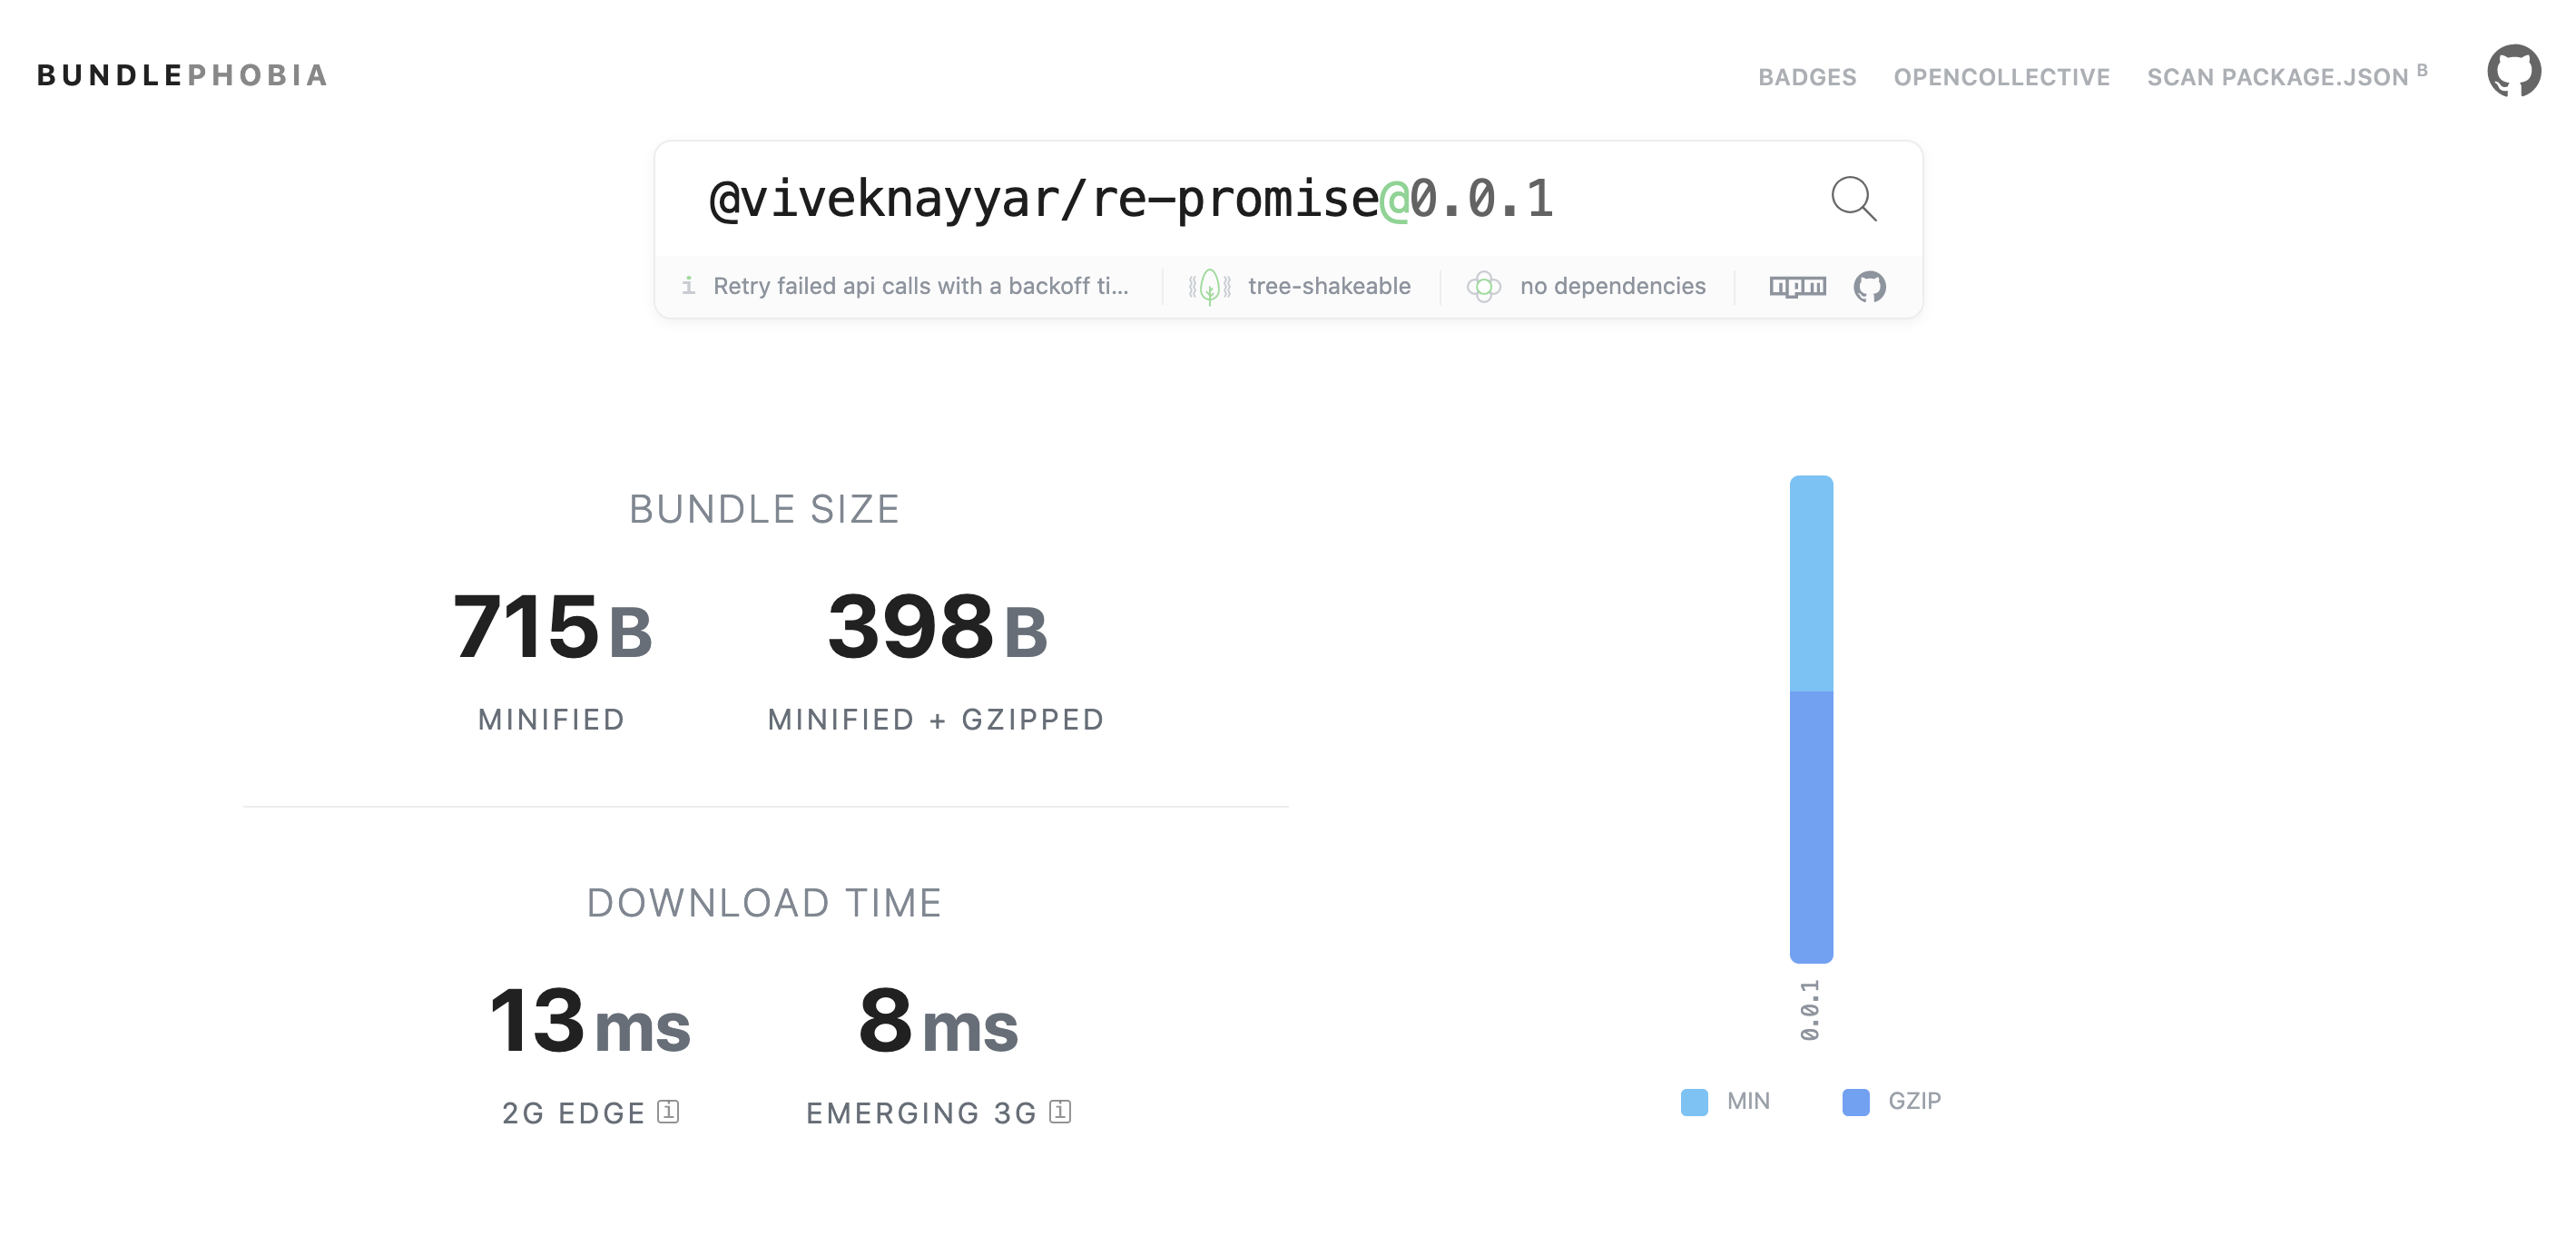Open the Badges menu item
The image size is (2576, 1245).
1806,77
